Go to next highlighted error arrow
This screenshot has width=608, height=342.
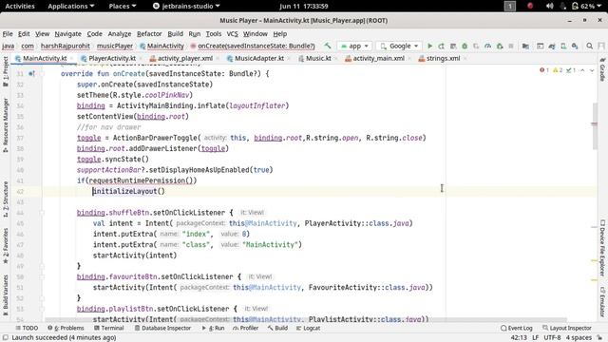[x=592, y=70]
